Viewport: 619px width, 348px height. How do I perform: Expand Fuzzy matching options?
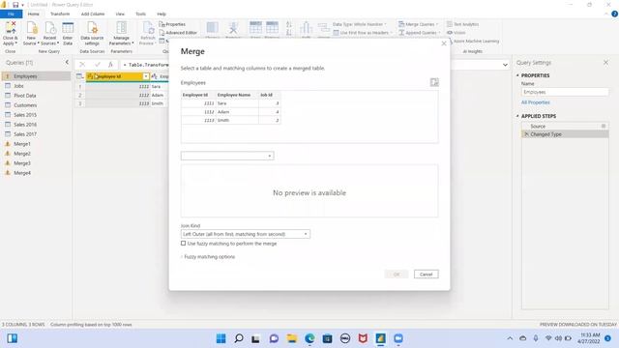pos(208,257)
